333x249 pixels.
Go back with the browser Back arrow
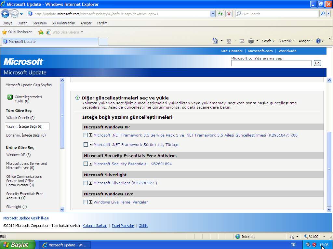(5, 14)
